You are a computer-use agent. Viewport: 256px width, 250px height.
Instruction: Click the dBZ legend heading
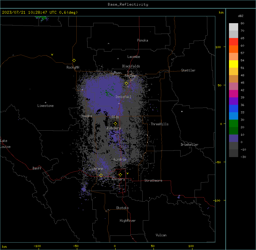pos(241,16)
